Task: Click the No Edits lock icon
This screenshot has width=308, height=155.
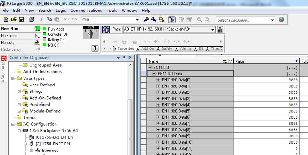Action: 37,42
